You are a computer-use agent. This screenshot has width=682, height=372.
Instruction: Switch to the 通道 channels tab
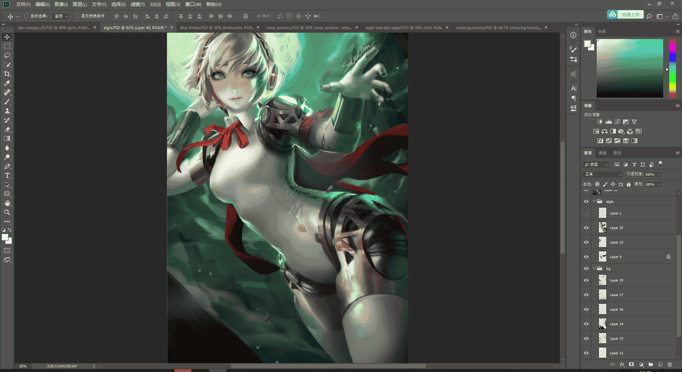602,153
